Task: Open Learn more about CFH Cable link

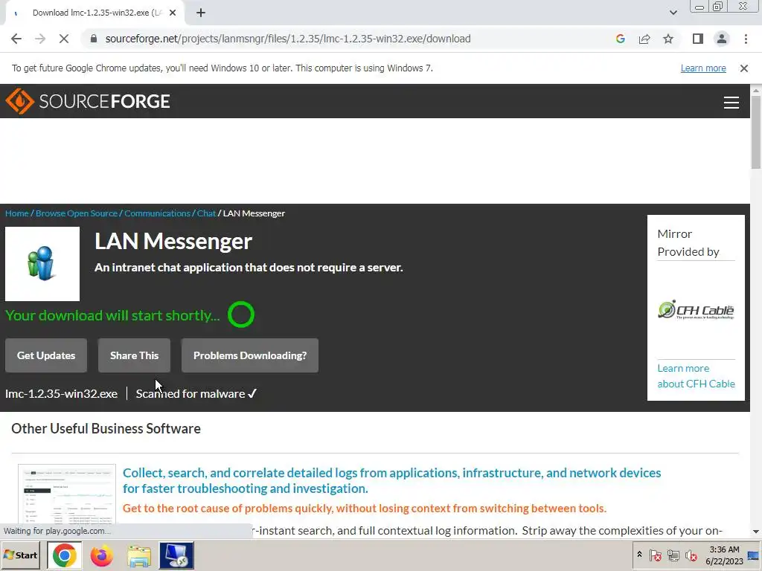Action: click(x=696, y=375)
